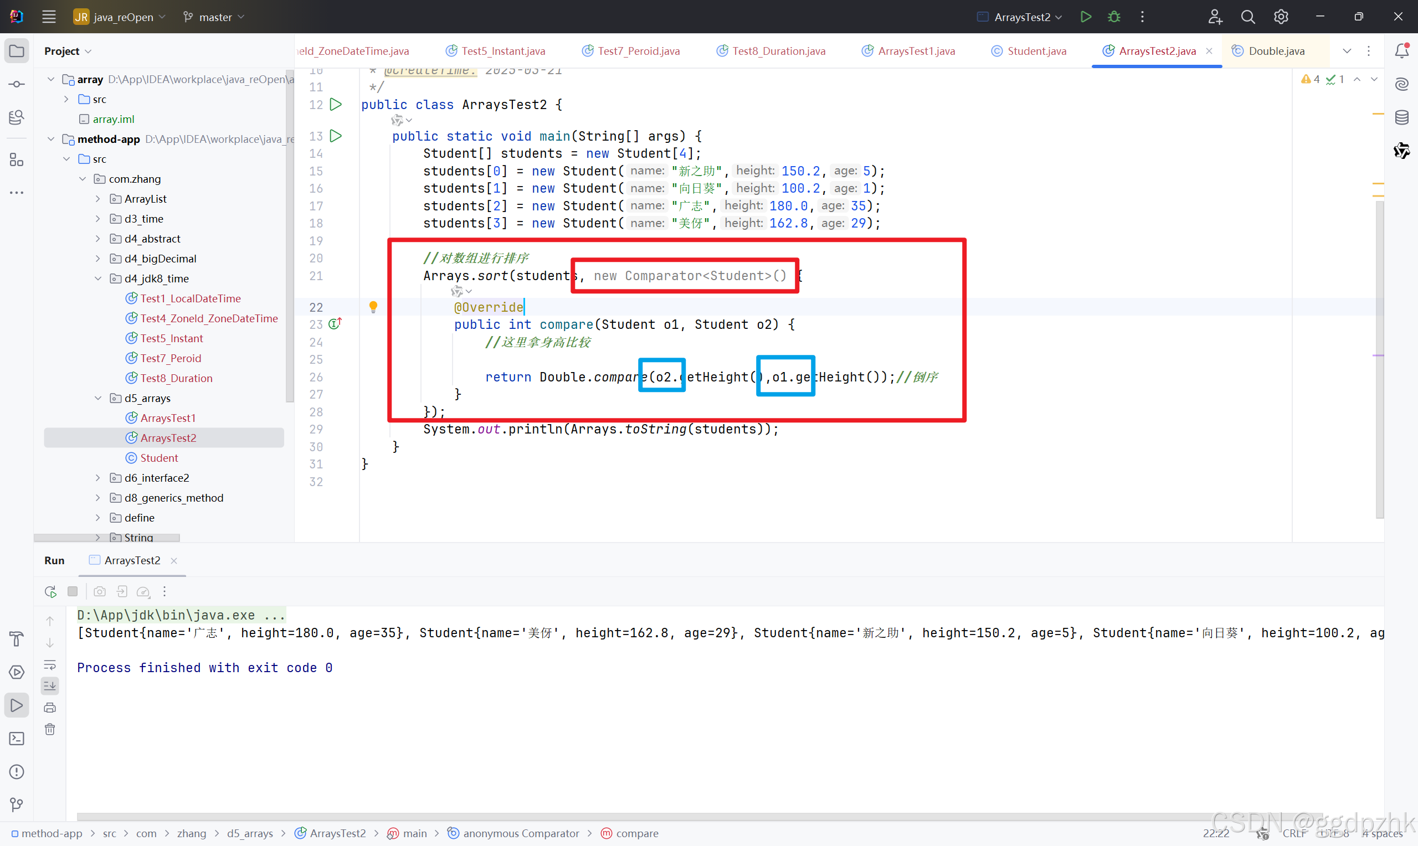
Task: Switch to the Student.java tab
Action: [x=1036, y=51]
